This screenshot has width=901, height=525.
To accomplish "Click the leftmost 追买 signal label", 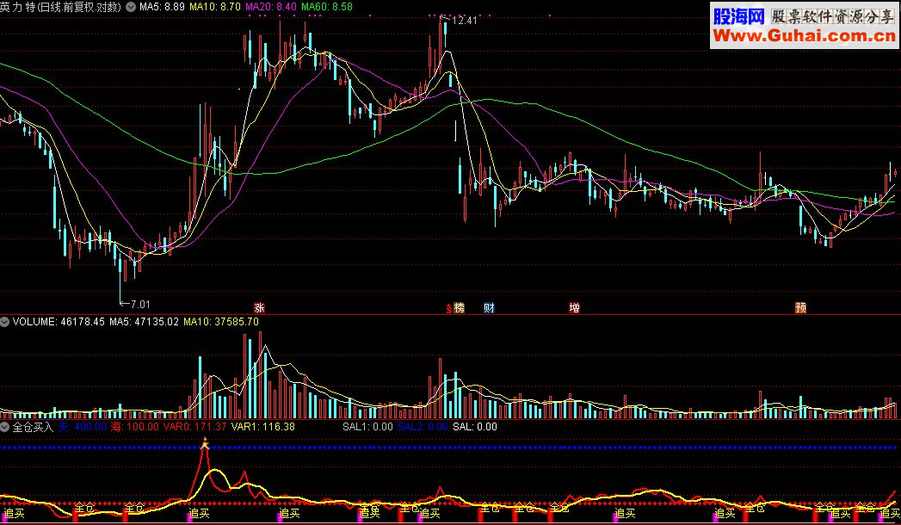I will tap(15, 513).
